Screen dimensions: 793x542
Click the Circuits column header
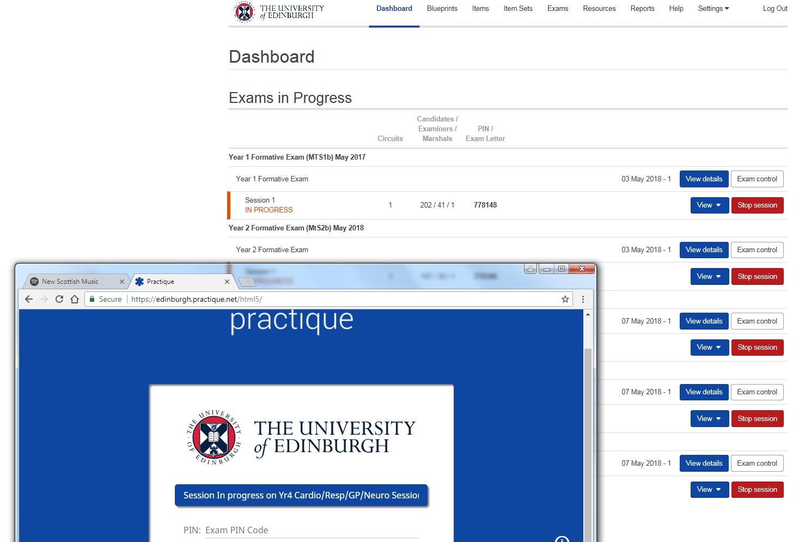(390, 139)
